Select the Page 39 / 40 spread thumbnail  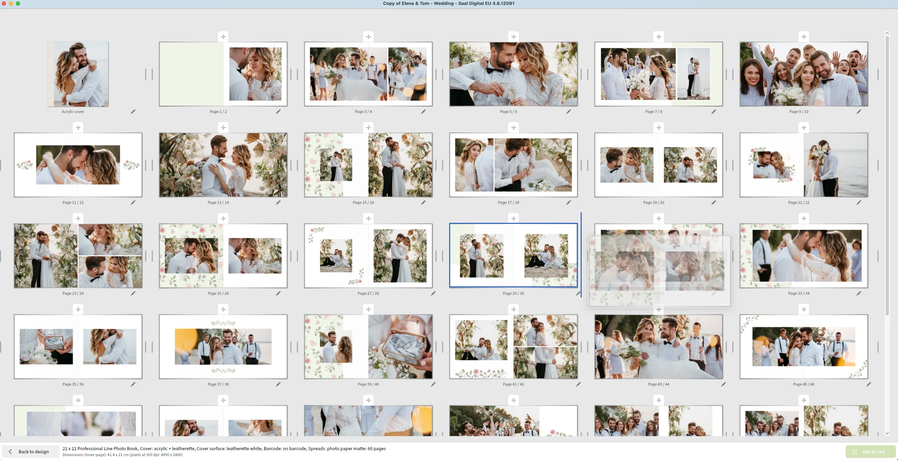coord(368,347)
